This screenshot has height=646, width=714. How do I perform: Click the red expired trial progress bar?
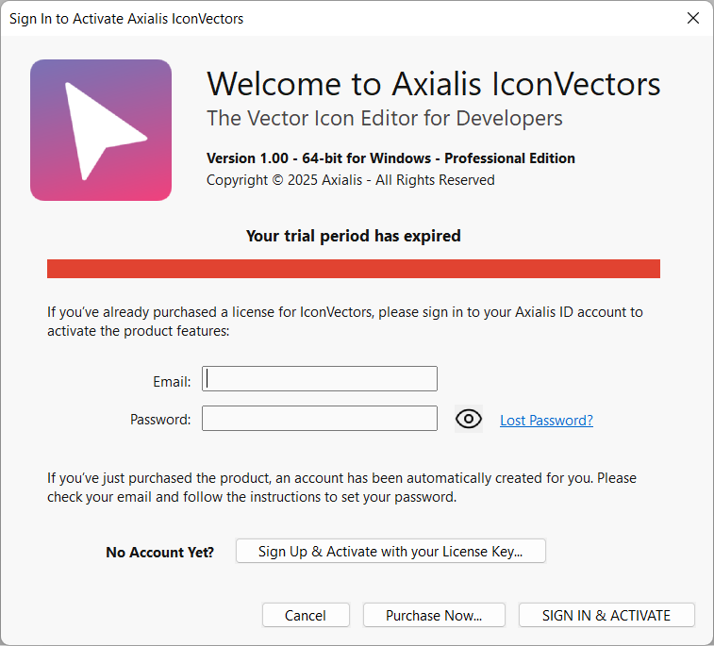(x=354, y=269)
